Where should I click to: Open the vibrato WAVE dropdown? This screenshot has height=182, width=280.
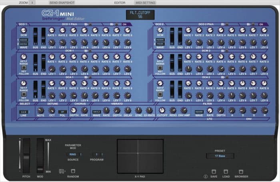point(97,112)
